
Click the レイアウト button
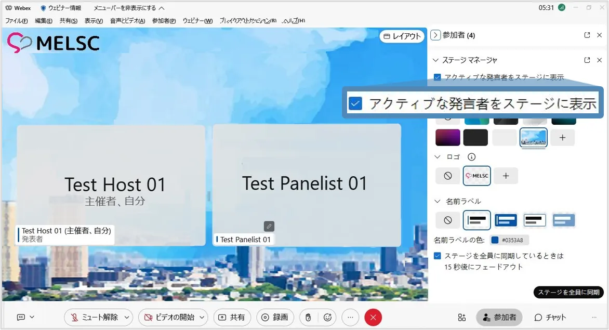pos(402,36)
